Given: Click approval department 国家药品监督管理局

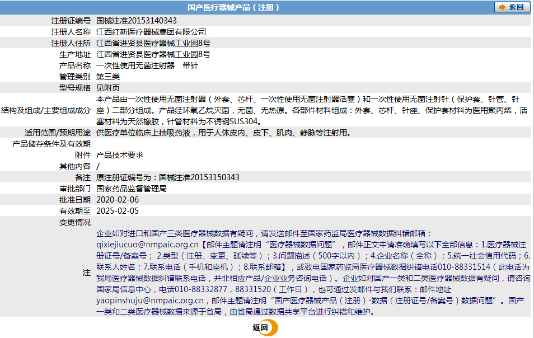Looking at the screenshot, I should pos(131,189).
